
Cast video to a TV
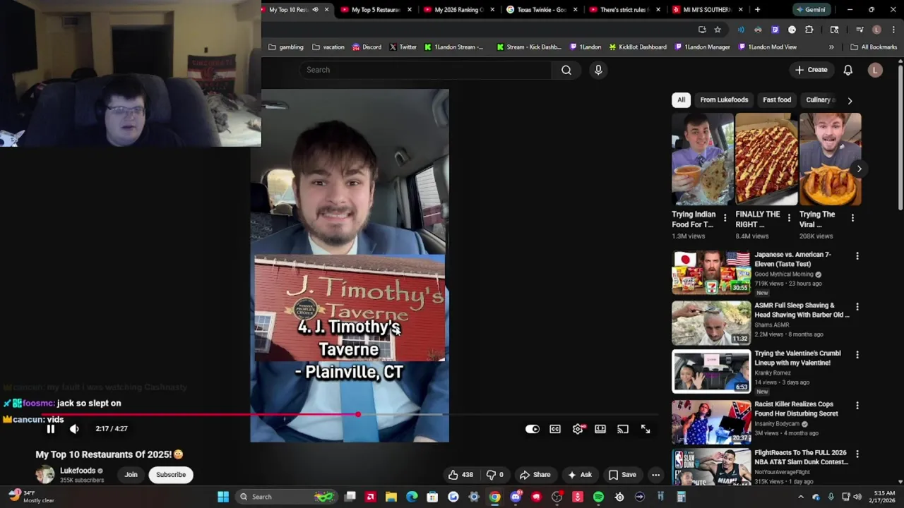tap(623, 429)
